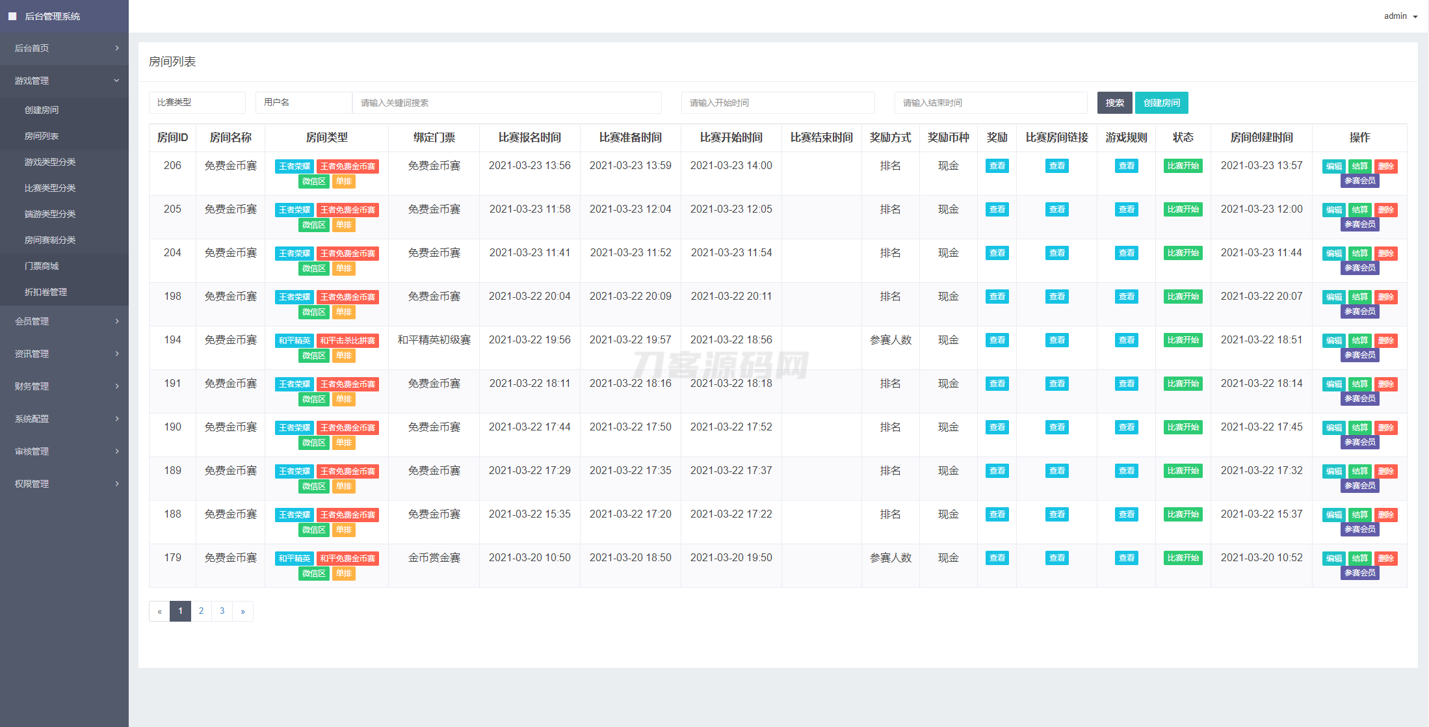The image size is (1429, 727).
Task: Expand the 权限管理 menu chevron
Action: (x=117, y=484)
